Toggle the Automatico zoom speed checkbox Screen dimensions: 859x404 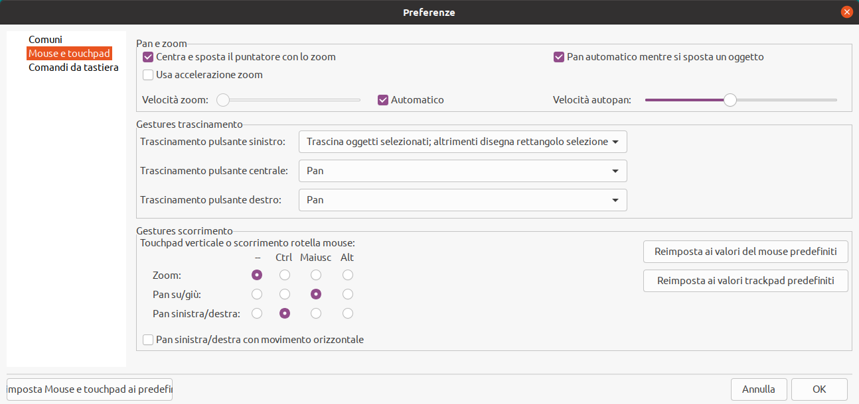pos(382,99)
